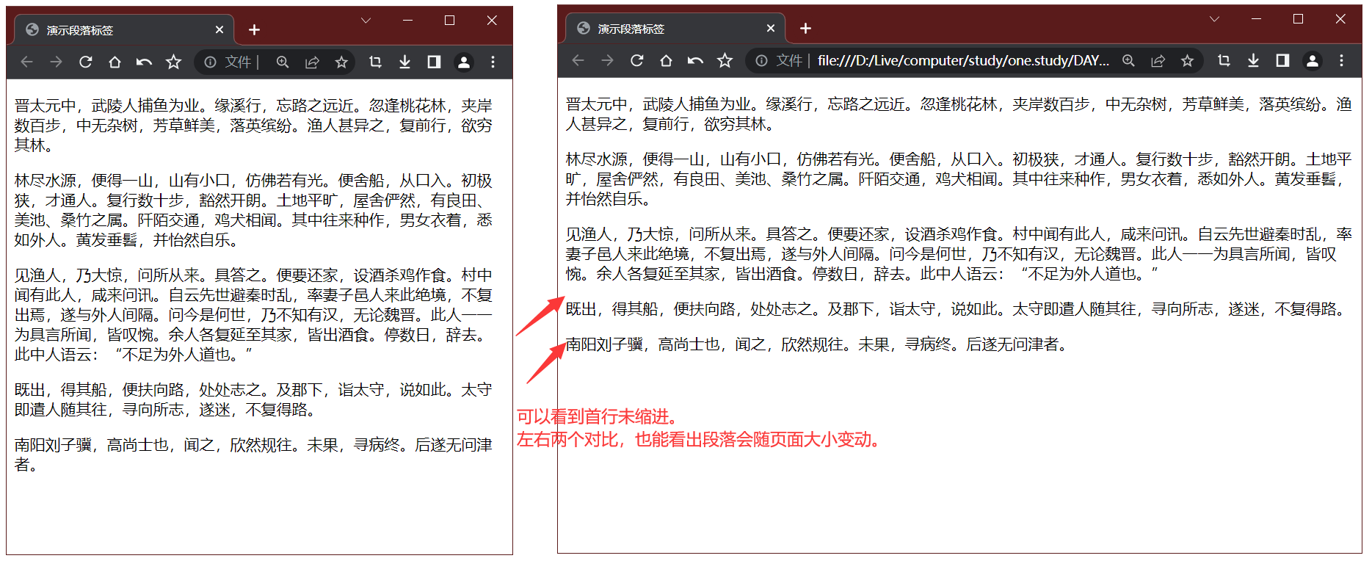Reload page in right browser window
Image resolution: width=1372 pixels, height=561 pixels.
(x=637, y=61)
